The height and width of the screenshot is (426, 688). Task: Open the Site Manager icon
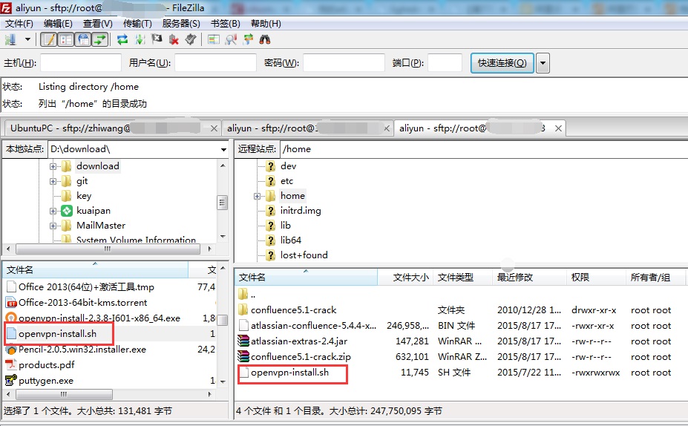[x=10, y=39]
